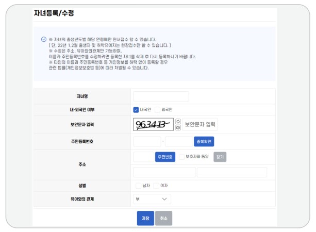Click the main address input field
The height and width of the screenshot is (232, 316).
[164, 172]
